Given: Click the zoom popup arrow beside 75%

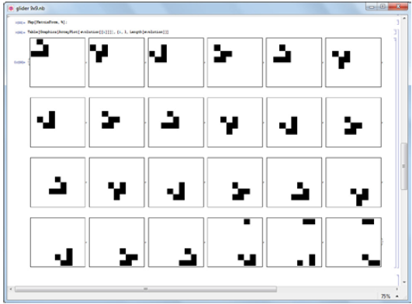Looking at the screenshot, I should pos(396,296).
